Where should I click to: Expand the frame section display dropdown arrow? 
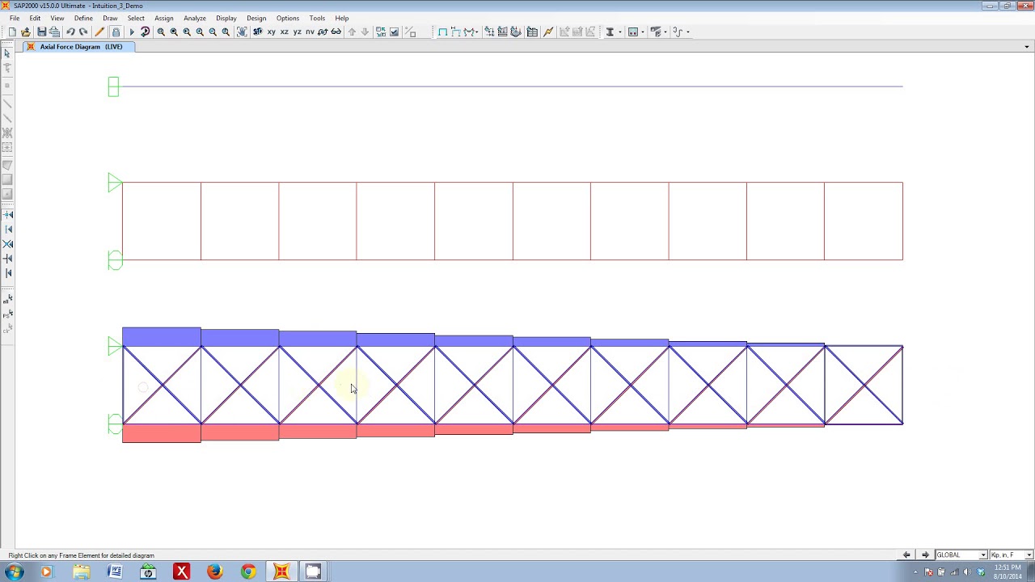point(643,32)
